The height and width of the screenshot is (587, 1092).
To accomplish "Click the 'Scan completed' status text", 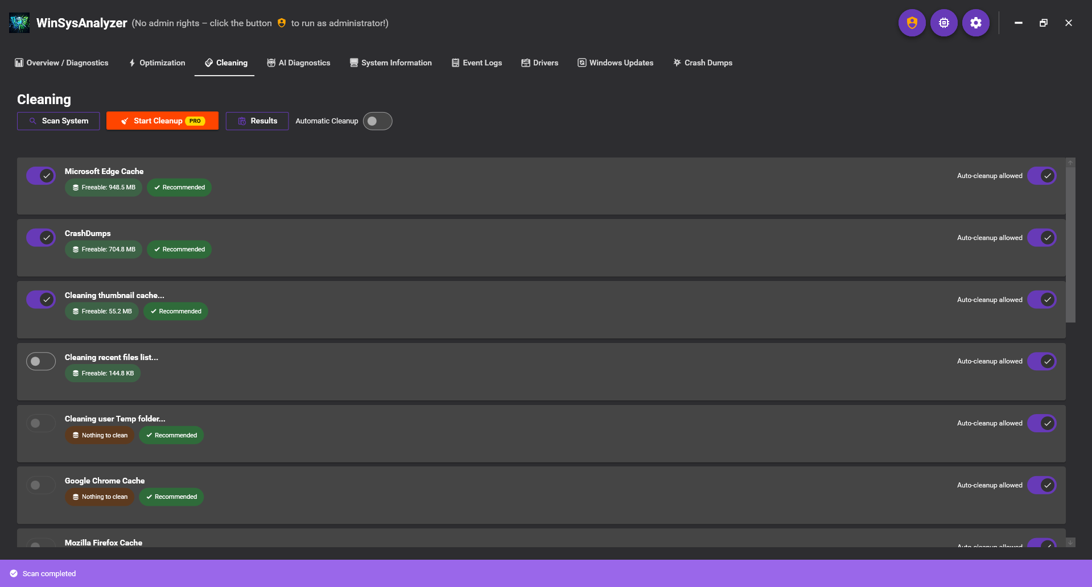I will click(x=49, y=573).
